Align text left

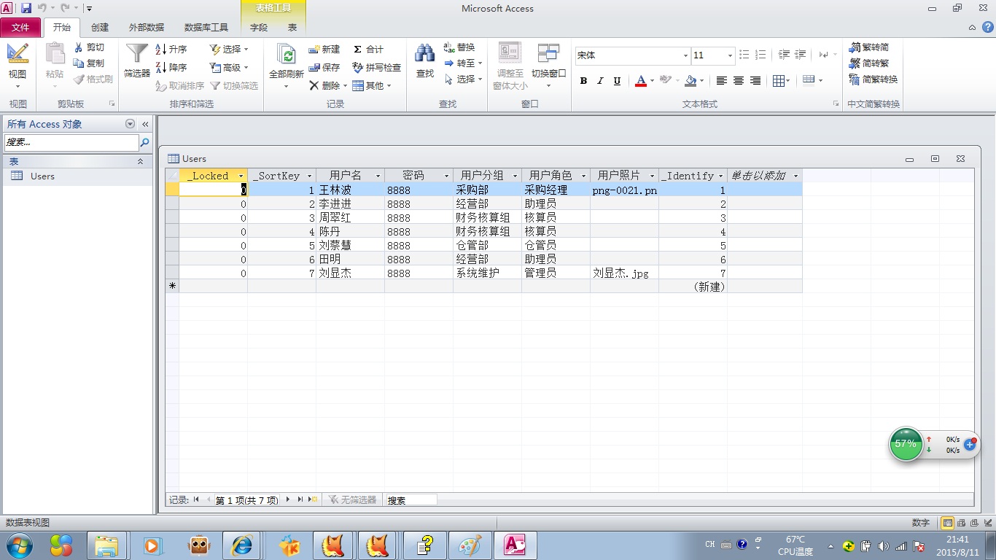tap(722, 81)
